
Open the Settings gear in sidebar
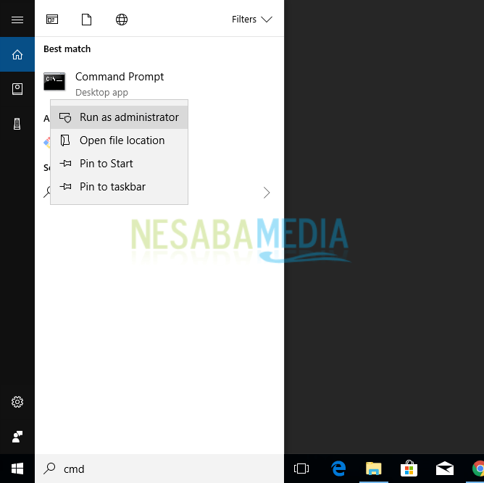pos(17,402)
